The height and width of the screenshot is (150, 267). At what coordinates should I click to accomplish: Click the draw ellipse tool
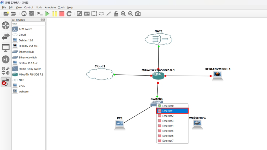coord(101,14)
